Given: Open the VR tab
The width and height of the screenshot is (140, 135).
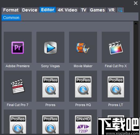Looking at the screenshot, I should pyautogui.click(x=111, y=10).
